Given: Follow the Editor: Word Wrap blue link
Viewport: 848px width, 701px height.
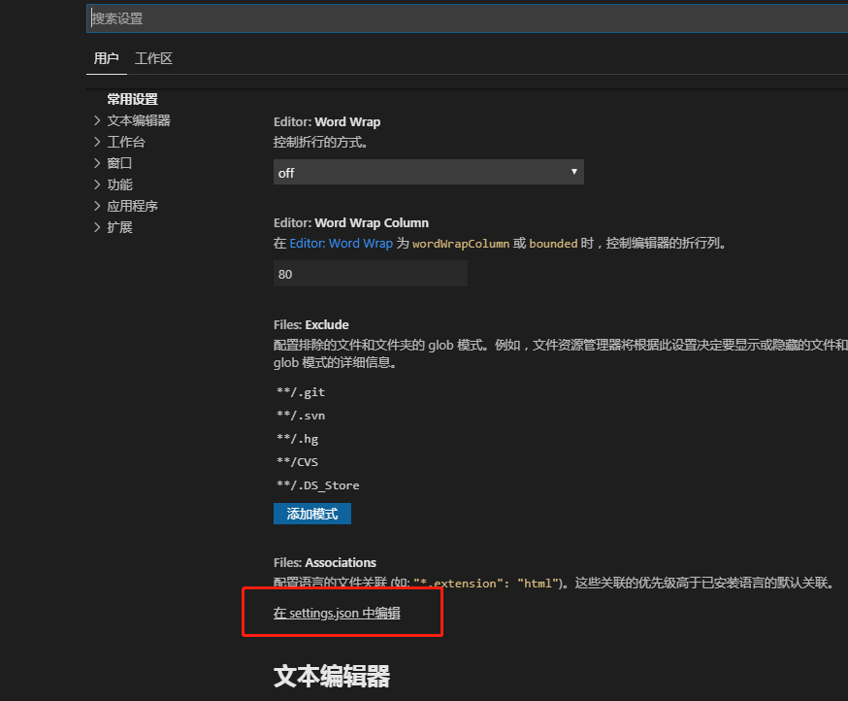Looking at the screenshot, I should pos(341,243).
